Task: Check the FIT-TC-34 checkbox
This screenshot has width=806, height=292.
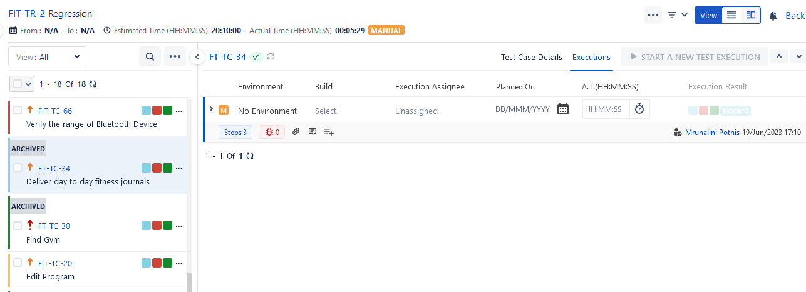Action: 18,168
